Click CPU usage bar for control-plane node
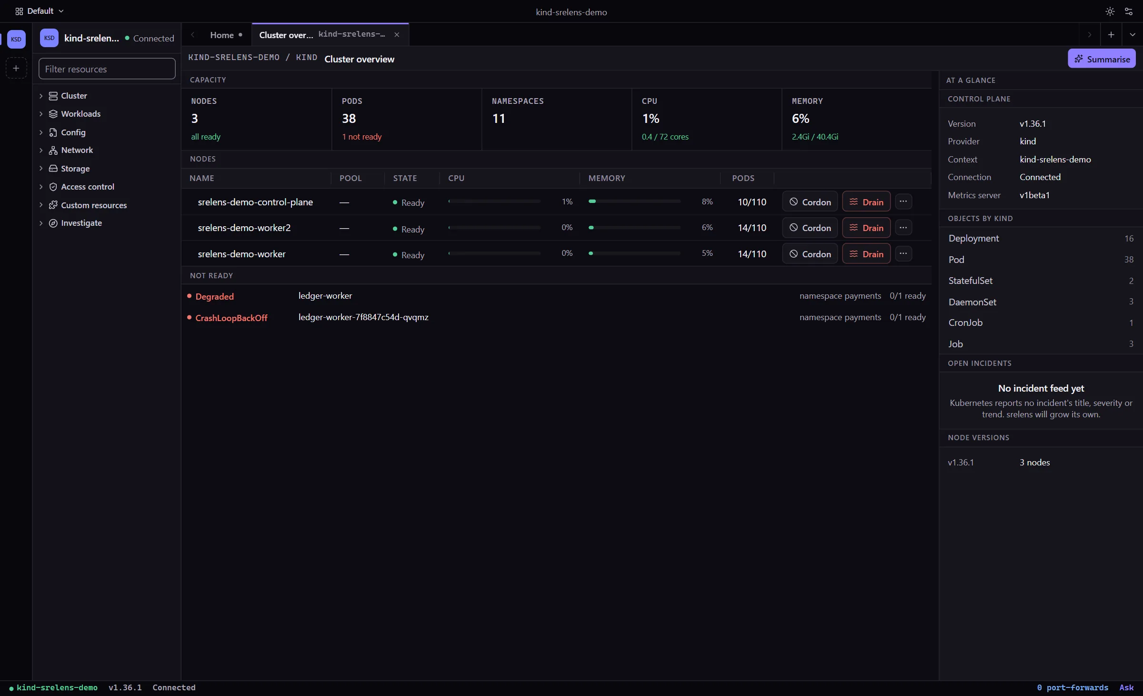 point(494,202)
